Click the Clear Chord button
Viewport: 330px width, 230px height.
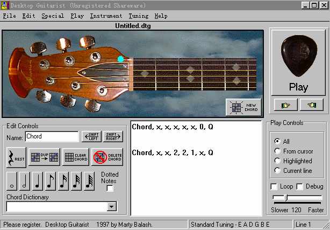76,157
